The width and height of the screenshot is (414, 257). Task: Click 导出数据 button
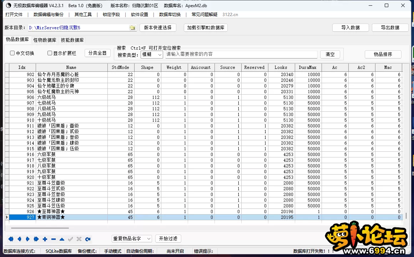390,27
